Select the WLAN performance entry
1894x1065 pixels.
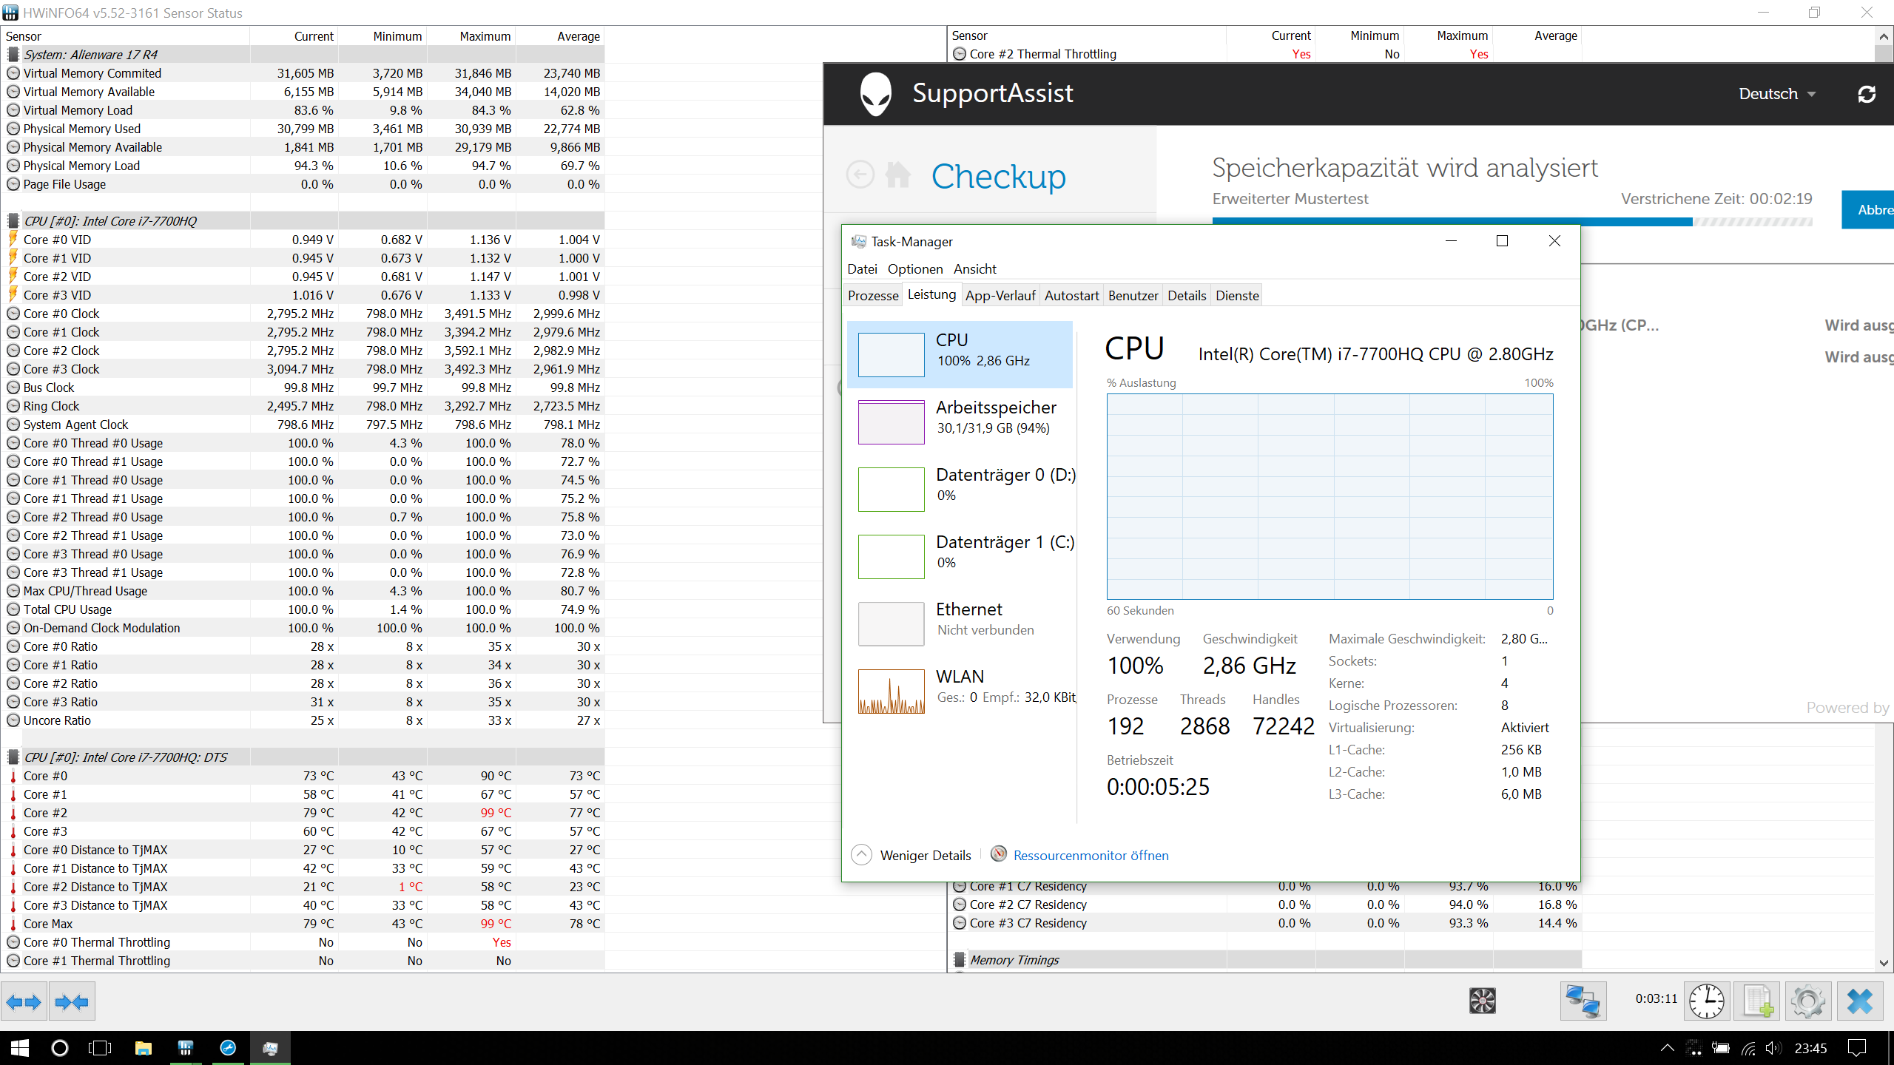[960, 691]
